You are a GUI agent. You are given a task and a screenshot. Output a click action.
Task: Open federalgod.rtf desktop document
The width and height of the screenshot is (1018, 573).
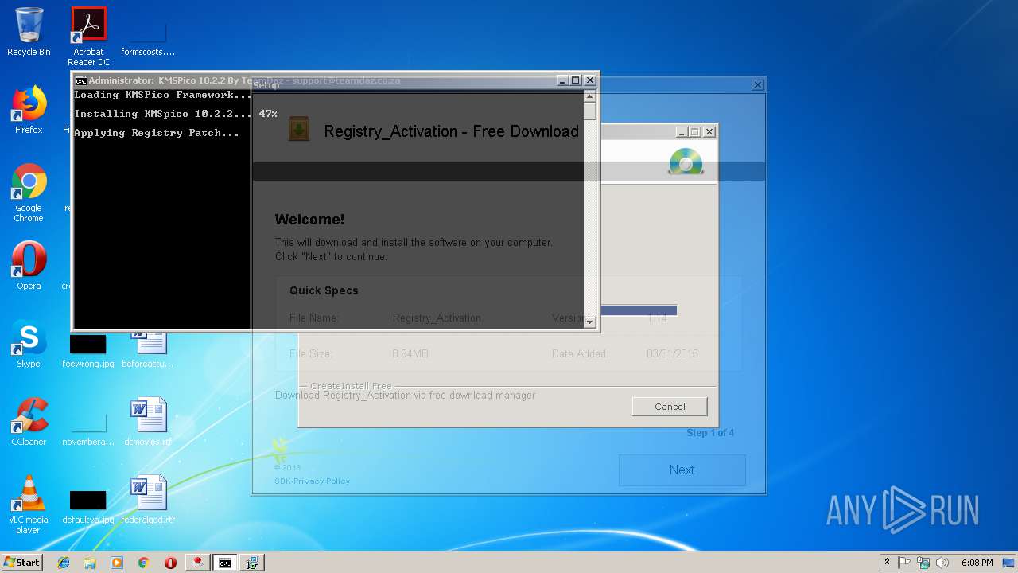coord(148,500)
